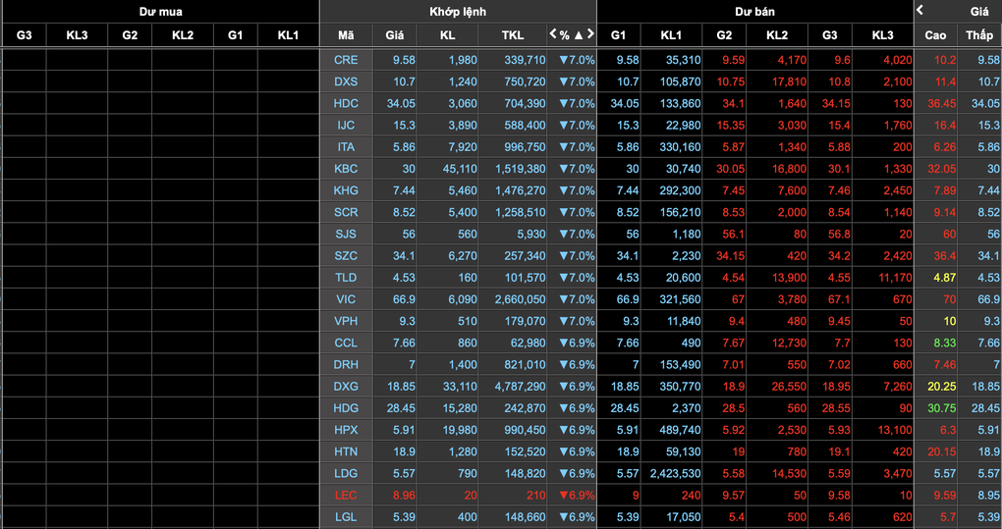Click KBC matched volume 45,110
The image size is (1002, 529).
tap(460, 169)
